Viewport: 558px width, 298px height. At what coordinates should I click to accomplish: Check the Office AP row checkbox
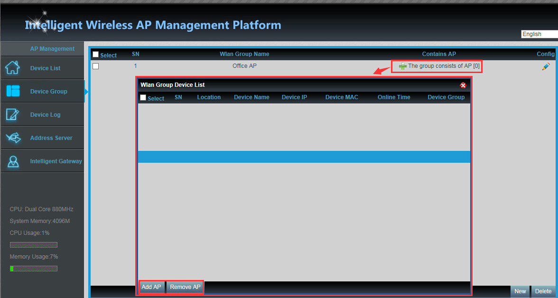click(95, 66)
